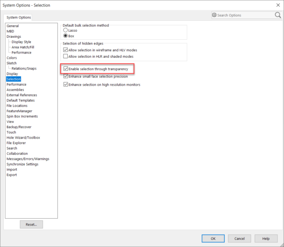Select Area Hatch/Fill in the tree
The width and height of the screenshot is (284, 247).
[23, 47]
